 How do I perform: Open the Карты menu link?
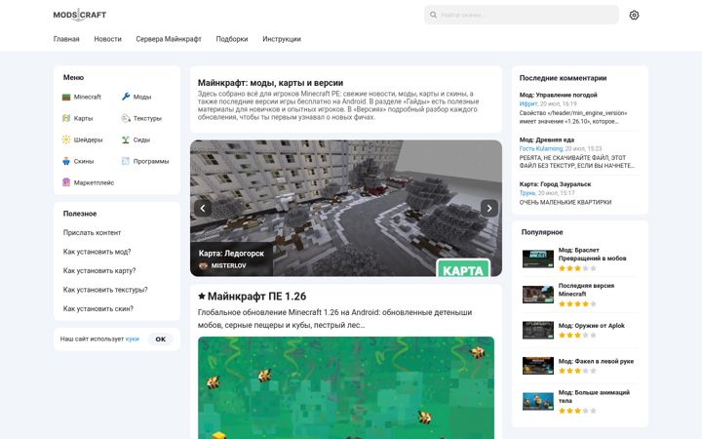tap(83, 118)
